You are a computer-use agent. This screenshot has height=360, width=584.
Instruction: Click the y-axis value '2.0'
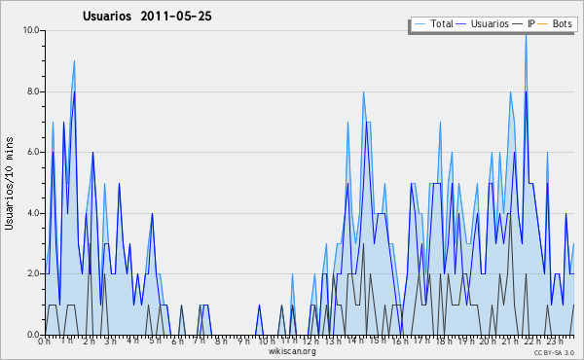click(x=33, y=273)
